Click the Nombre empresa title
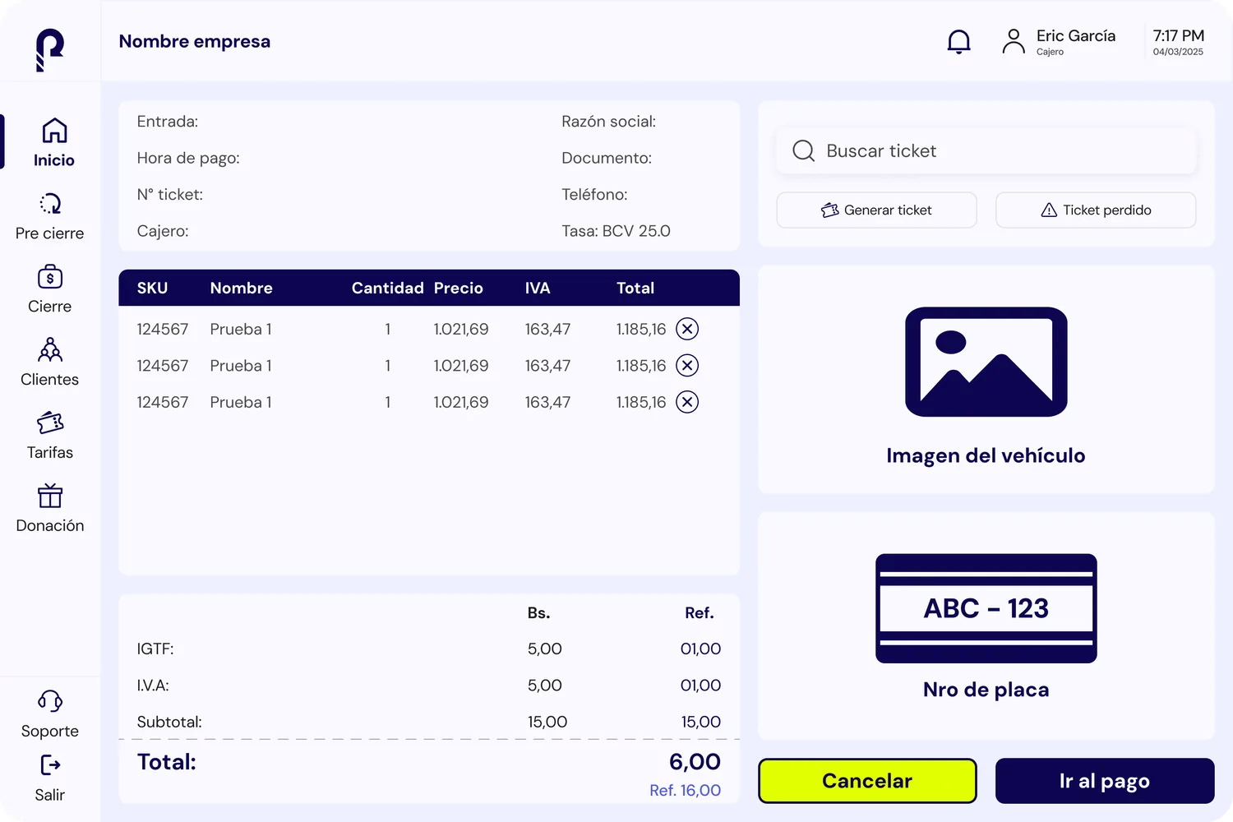Image resolution: width=1233 pixels, height=822 pixels. coord(194,41)
